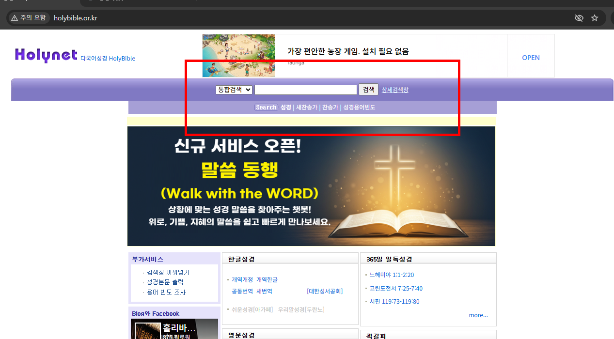Screen dimensions: 614x339
Task: Click the eye icon in the address bar
Action: pyautogui.click(x=579, y=18)
